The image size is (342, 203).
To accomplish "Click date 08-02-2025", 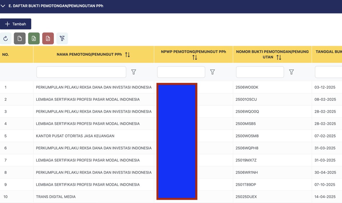I will pos(325,99).
